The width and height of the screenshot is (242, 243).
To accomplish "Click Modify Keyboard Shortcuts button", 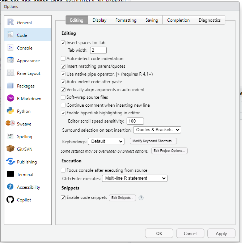I will click(x=153, y=141).
